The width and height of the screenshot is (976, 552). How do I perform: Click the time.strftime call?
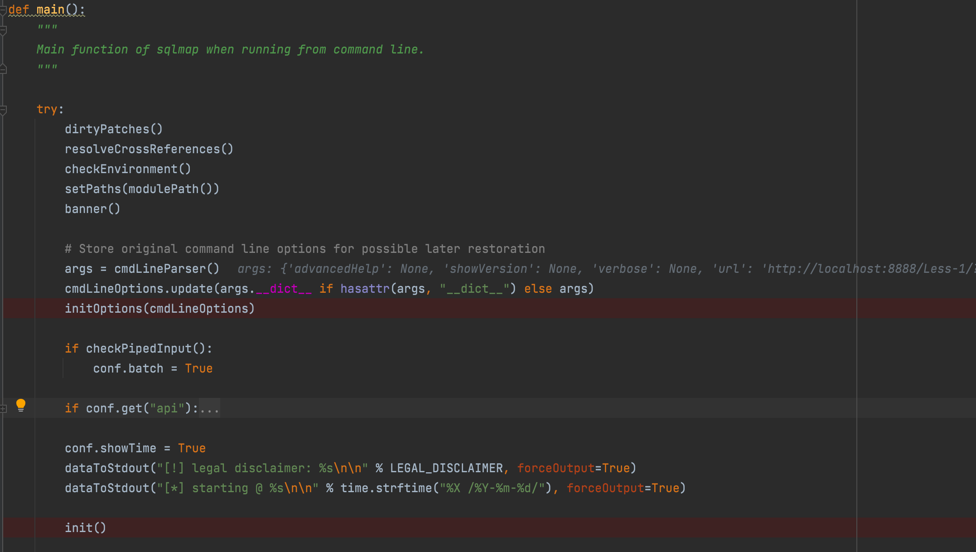[x=386, y=488]
